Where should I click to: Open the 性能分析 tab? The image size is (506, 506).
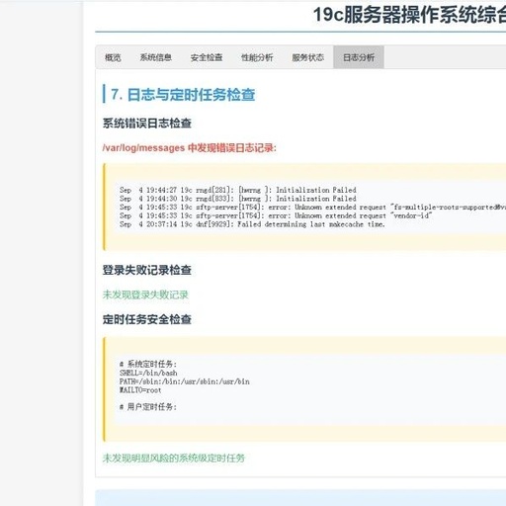[257, 57]
